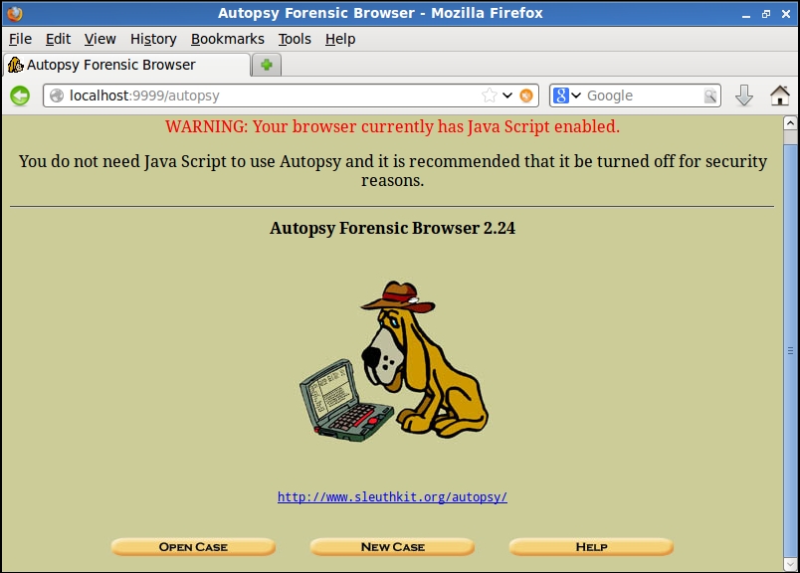Click the red JavaScript warning text

click(x=392, y=126)
